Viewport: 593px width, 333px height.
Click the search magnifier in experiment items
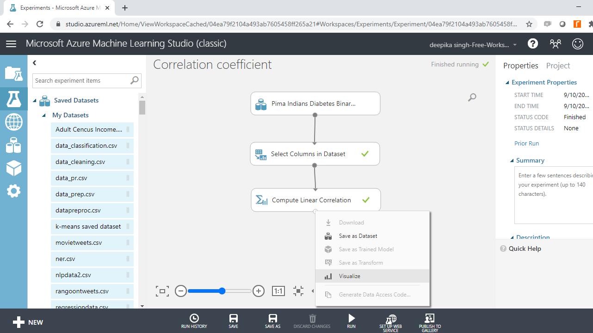point(135,80)
